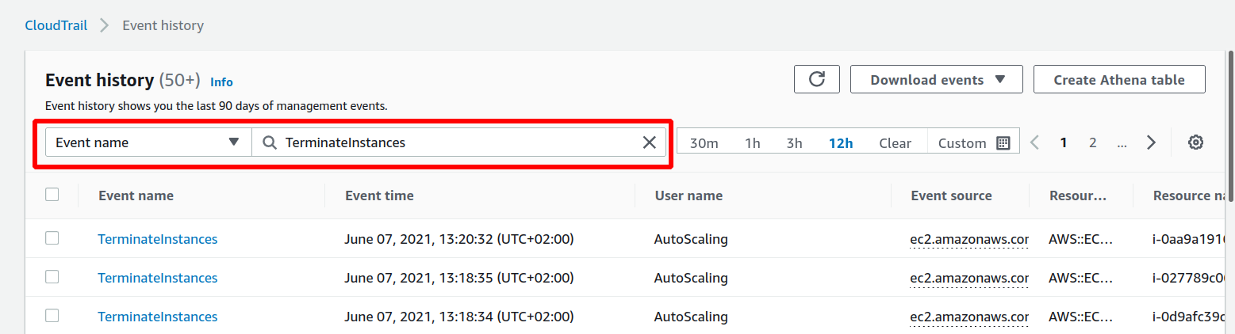The height and width of the screenshot is (334, 1235).
Task: Open custom time range calendar icon
Action: [1003, 143]
